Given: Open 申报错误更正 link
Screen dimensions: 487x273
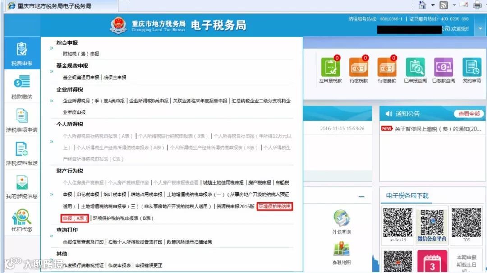Looking at the screenshot, I should click(x=149, y=265).
